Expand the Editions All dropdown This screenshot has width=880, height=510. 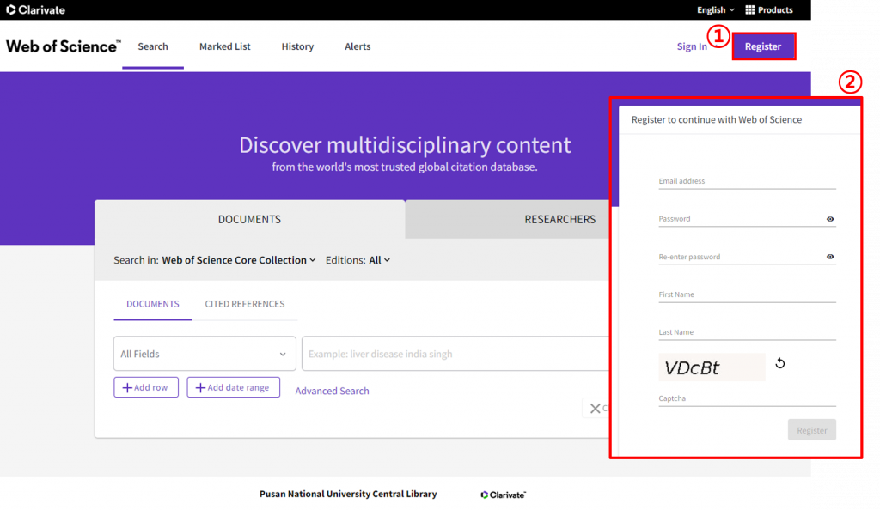[x=379, y=260]
